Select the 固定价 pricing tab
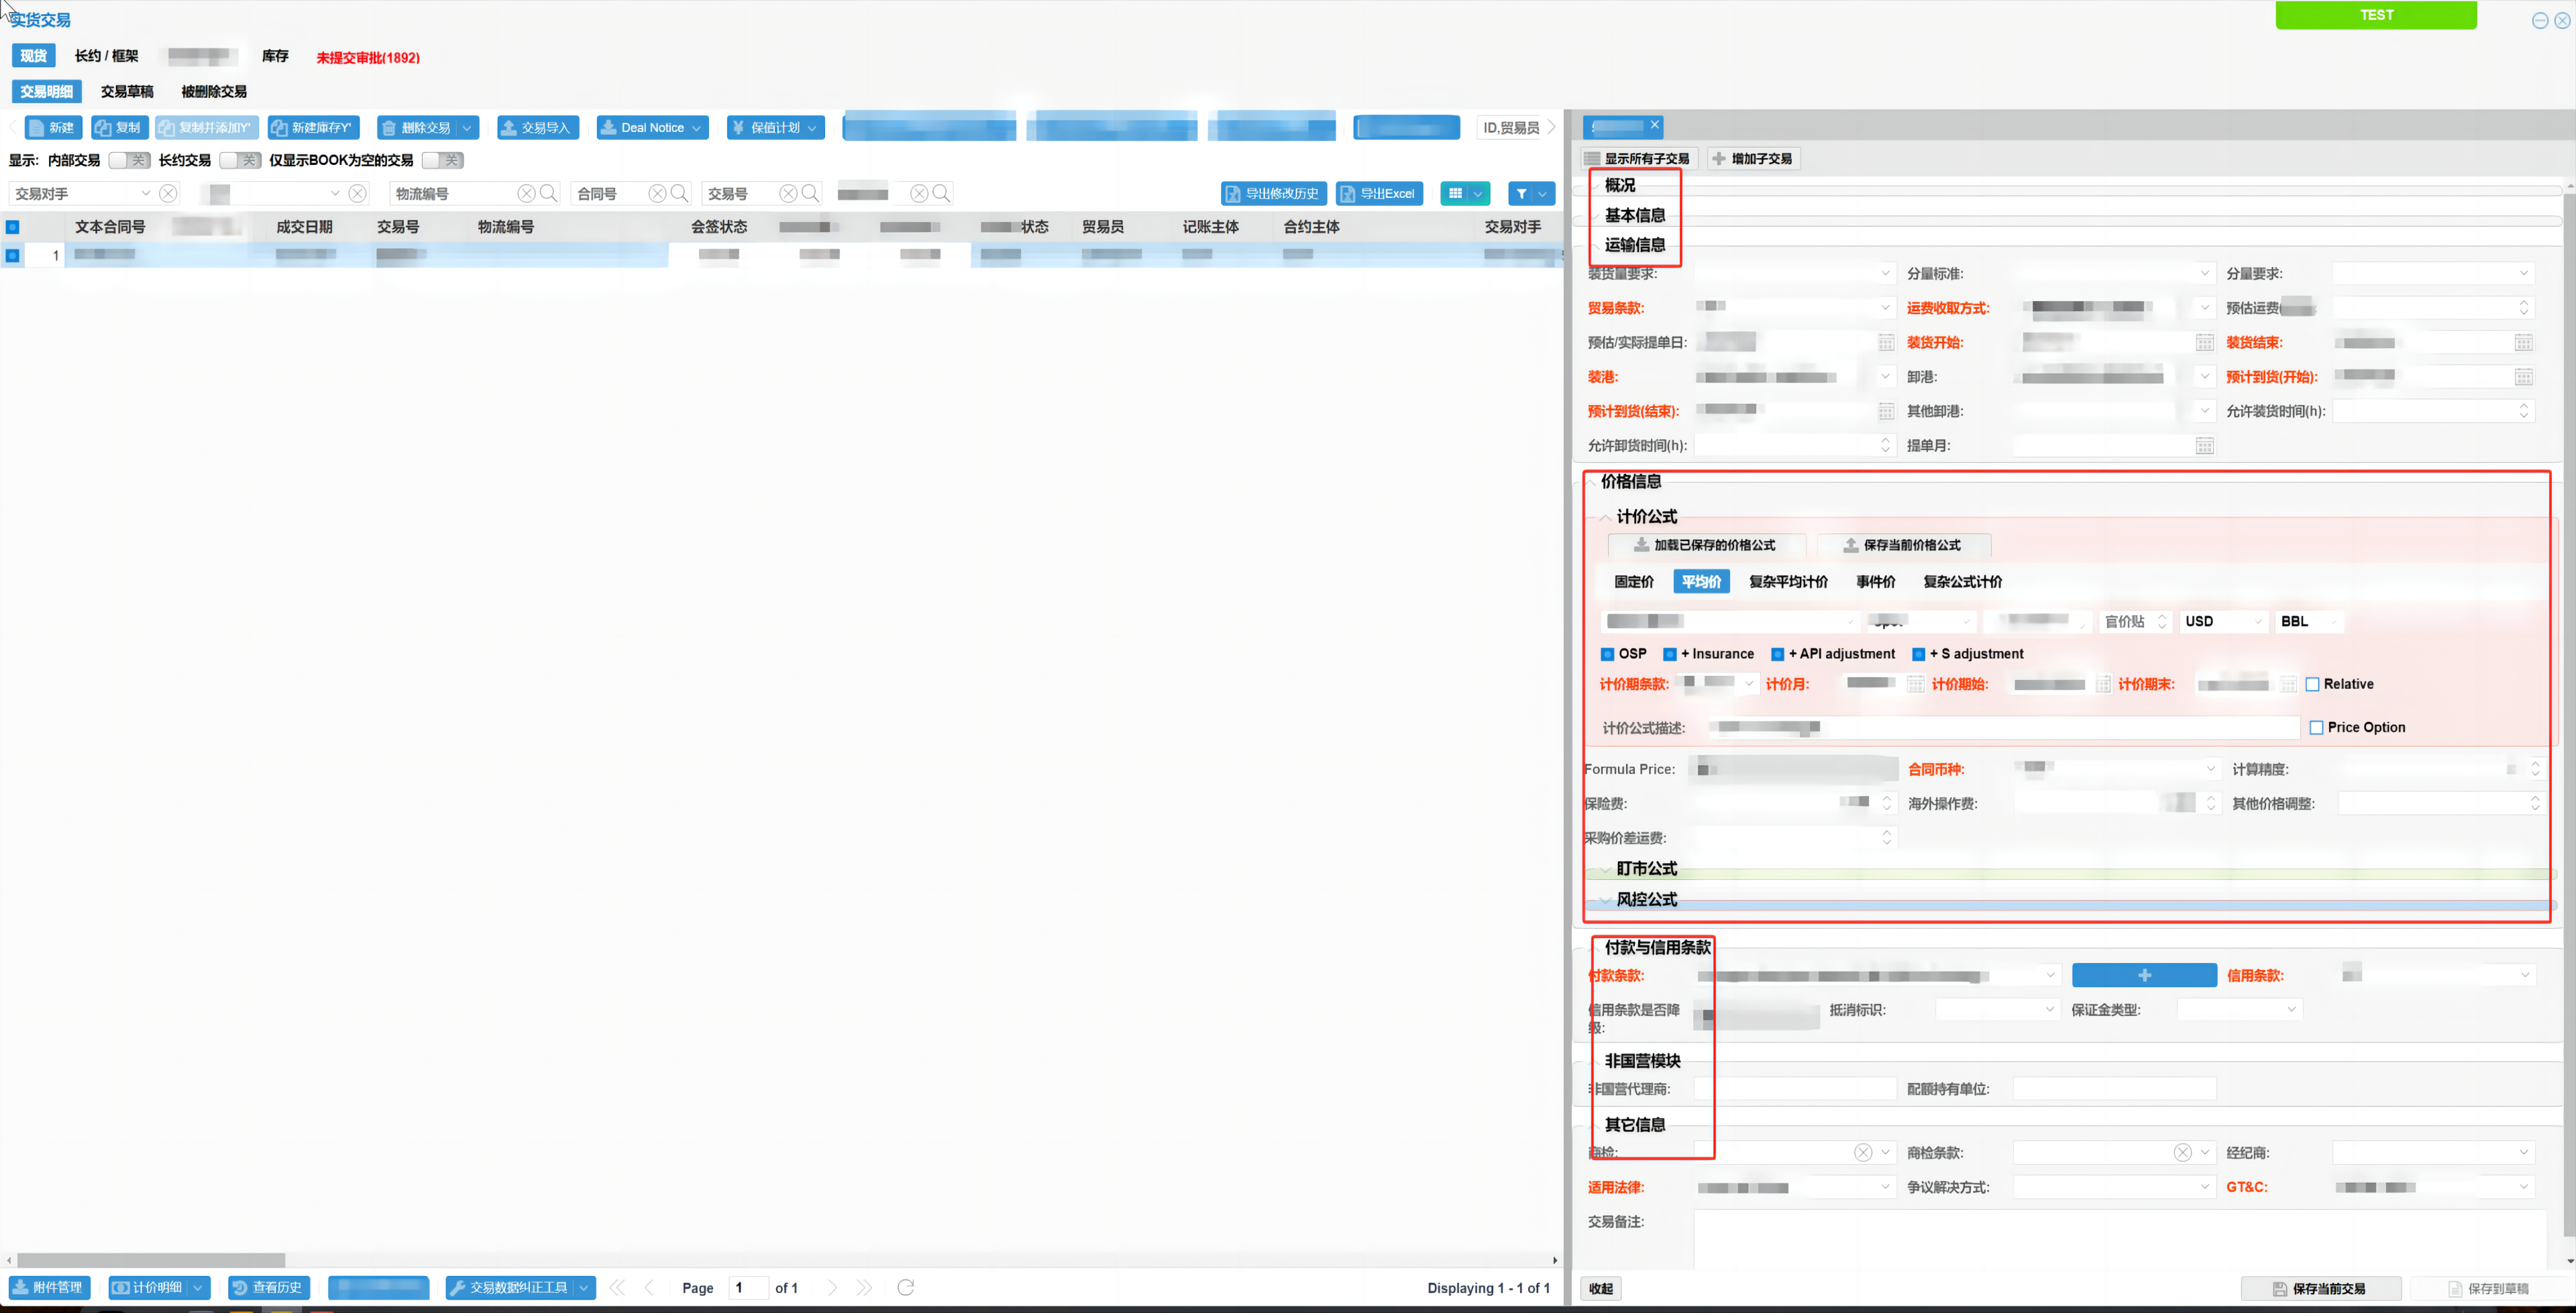The image size is (2576, 1313). pos(1634,581)
